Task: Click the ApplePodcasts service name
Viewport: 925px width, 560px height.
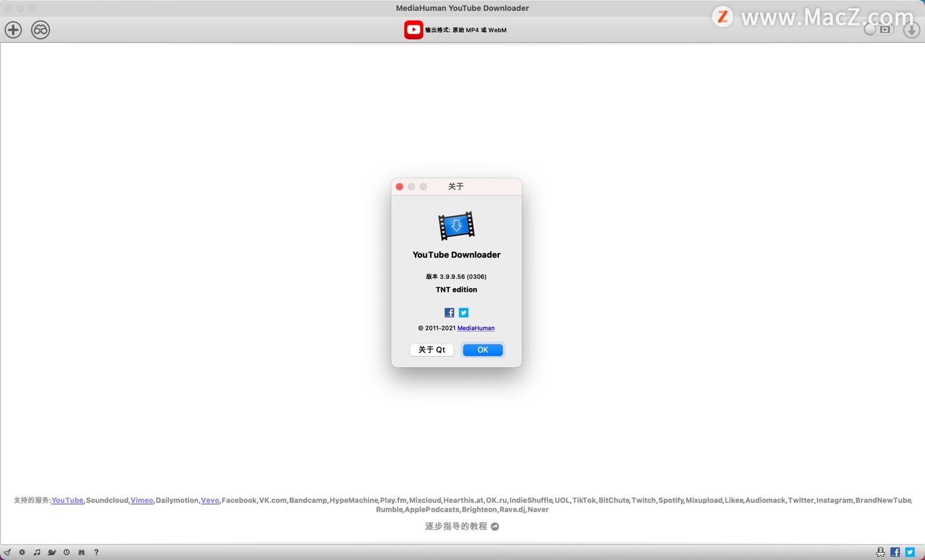Action: coord(432,509)
